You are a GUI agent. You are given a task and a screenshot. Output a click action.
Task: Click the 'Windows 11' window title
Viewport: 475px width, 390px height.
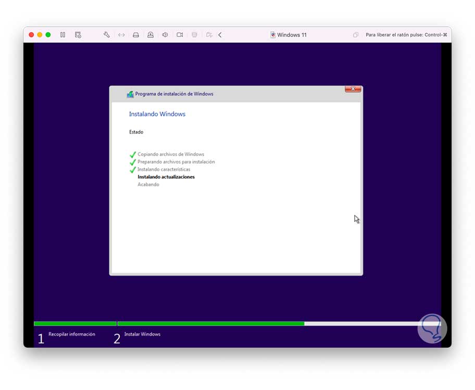292,35
